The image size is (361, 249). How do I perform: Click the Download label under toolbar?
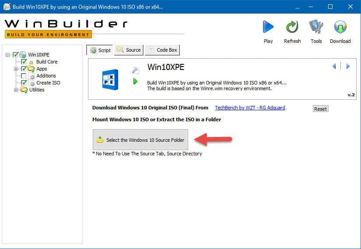pyautogui.click(x=340, y=41)
